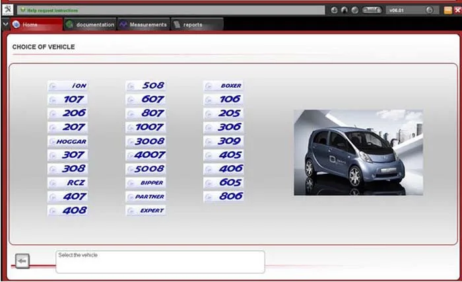462x282 pixels.
Task: Expand the chevron left of the Home tab
Action: (x=5, y=24)
